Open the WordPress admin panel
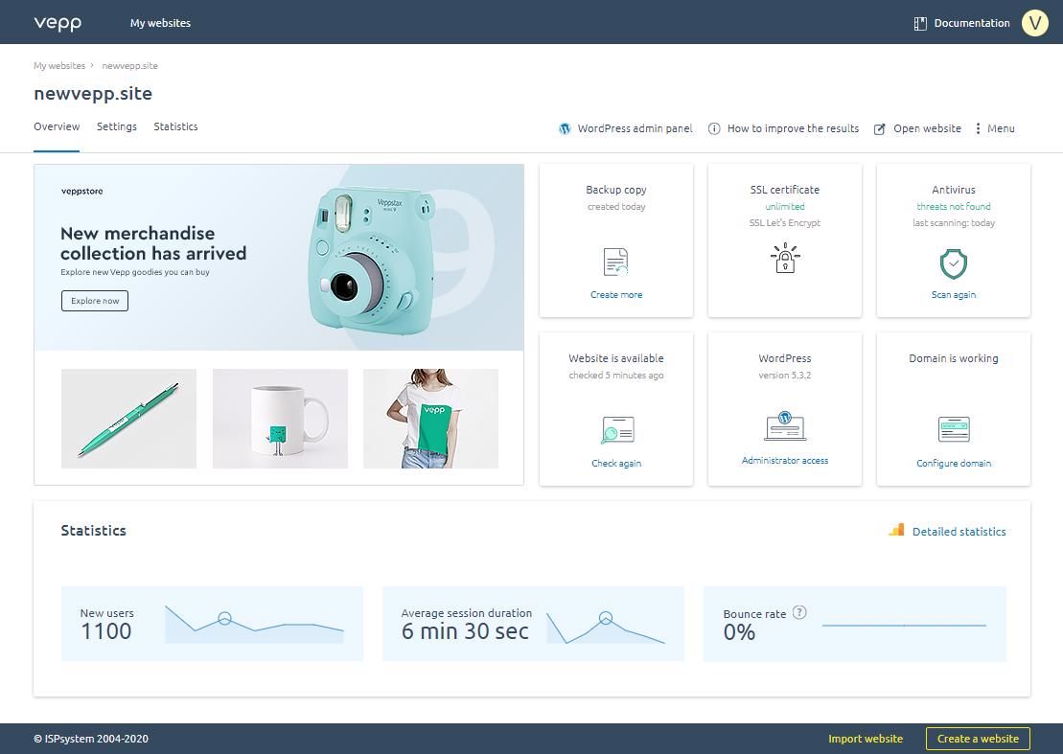The width and height of the screenshot is (1063, 754). click(x=625, y=127)
